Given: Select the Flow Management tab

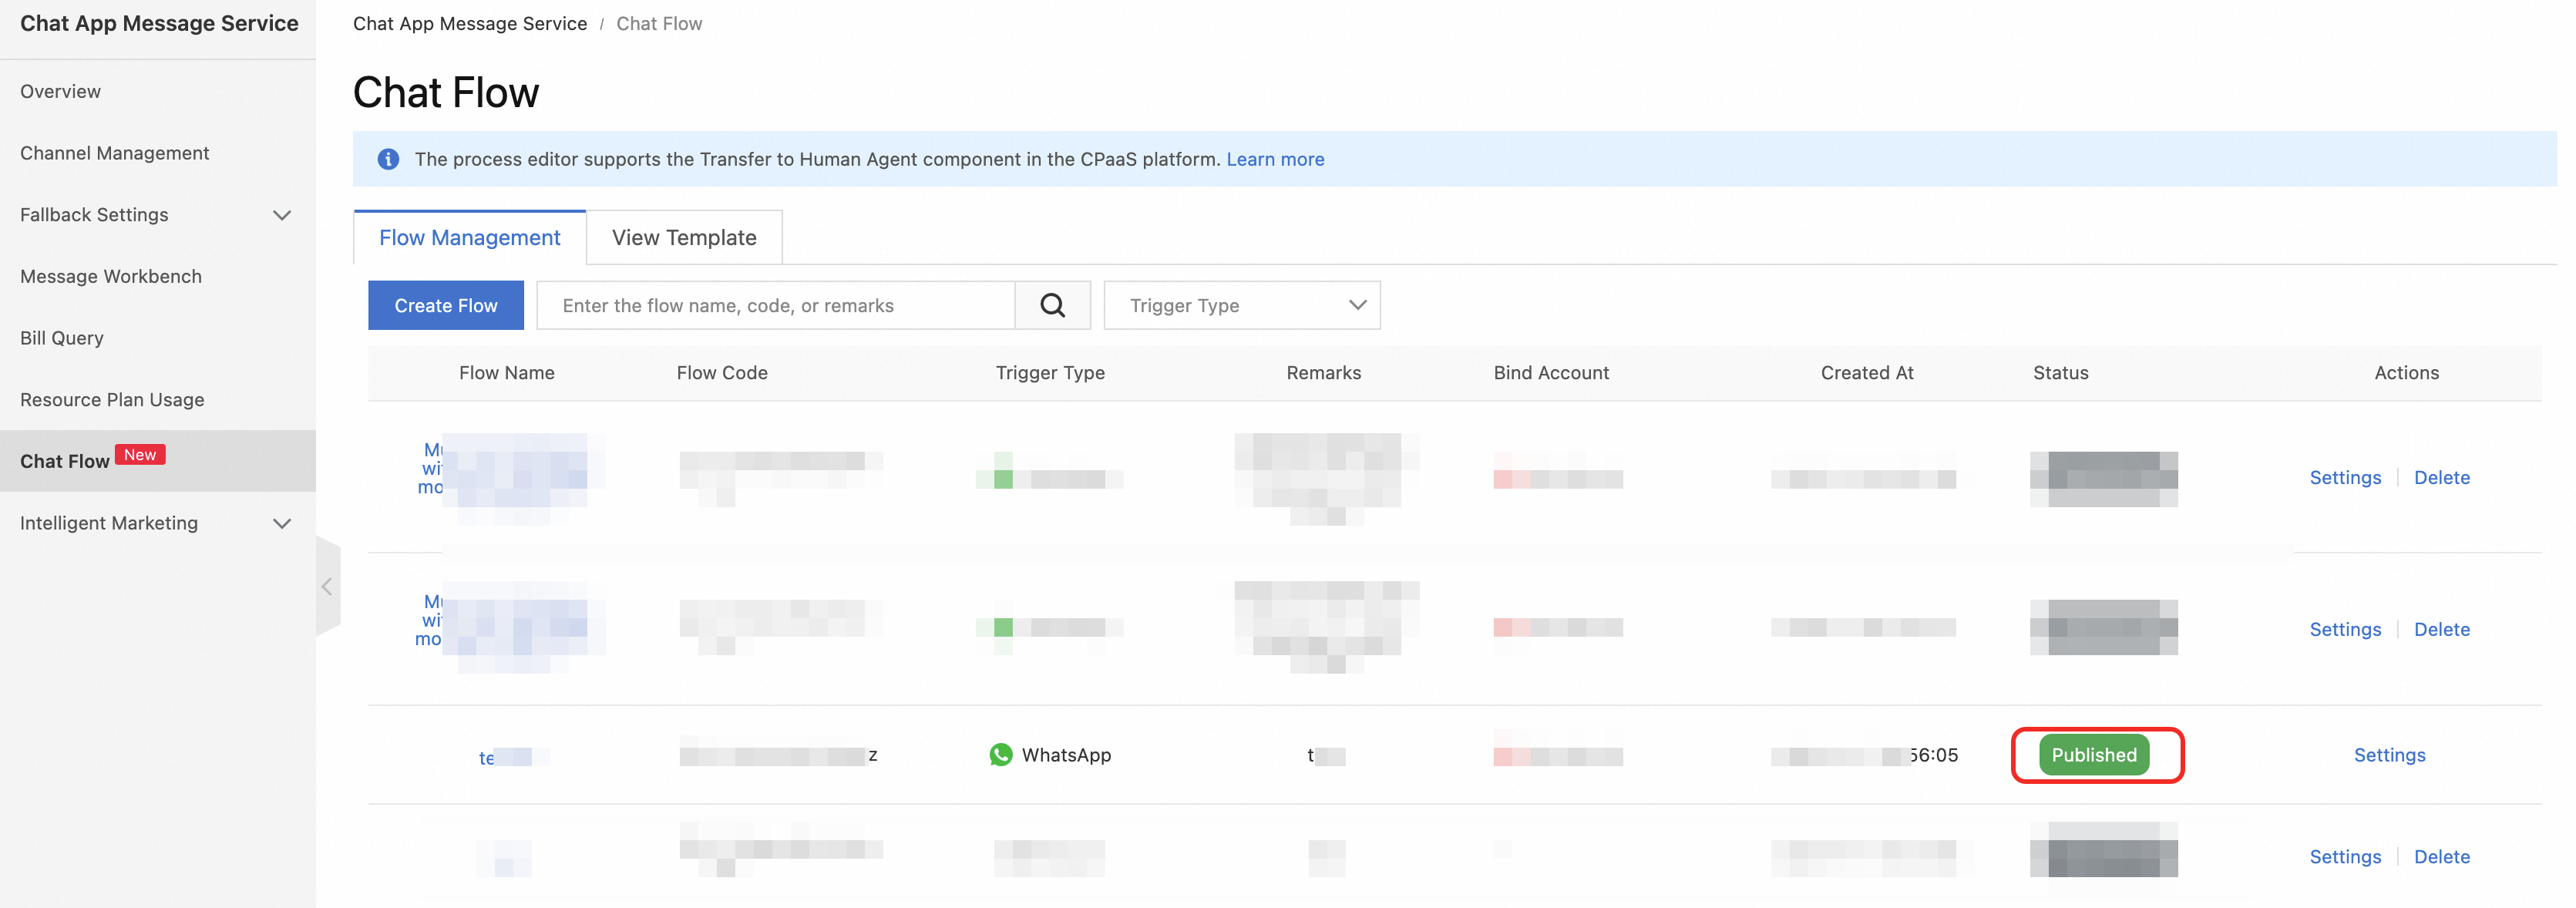Looking at the screenshot, I should pos(469,238).
